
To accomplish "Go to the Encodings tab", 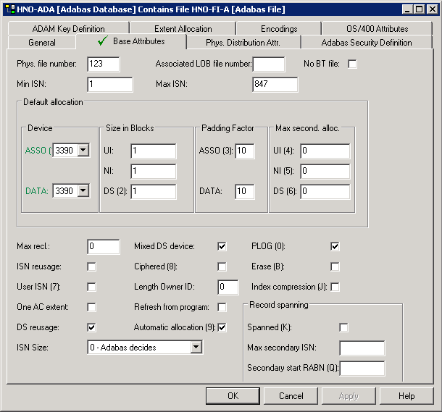I will (279, 29).
